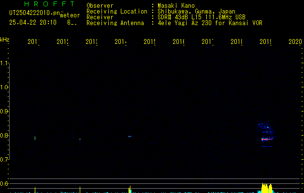This screenshot has height=193, width=304.
Task: Click the 'Receiving Location' label
Action: click(117, 12)
